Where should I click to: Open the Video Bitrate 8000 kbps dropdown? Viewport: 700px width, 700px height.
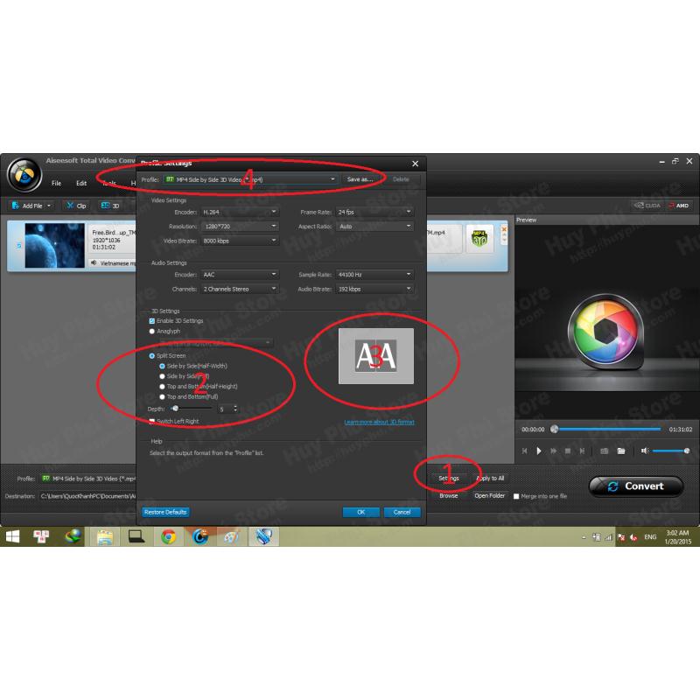pos(240,241)
